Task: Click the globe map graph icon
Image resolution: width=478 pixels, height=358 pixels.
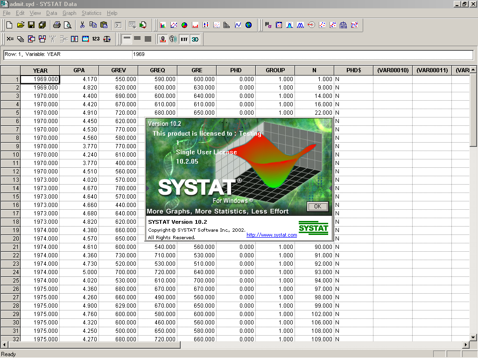Action: [x=248, y=25]
